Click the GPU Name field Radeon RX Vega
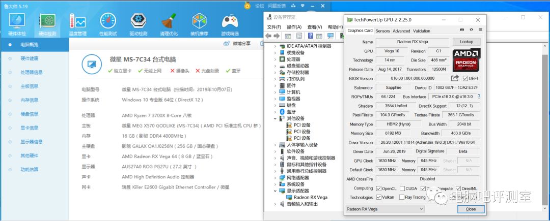 coord(412,42)
